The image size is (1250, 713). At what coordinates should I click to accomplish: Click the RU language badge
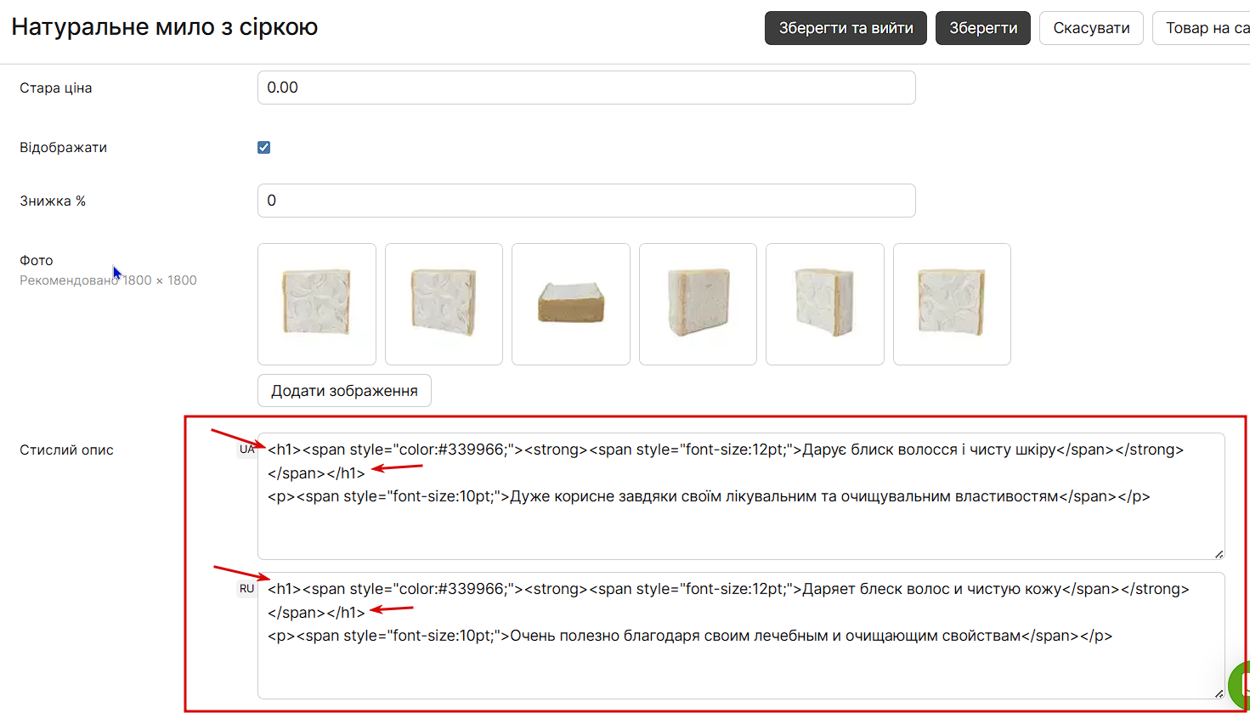pos(246,588)
